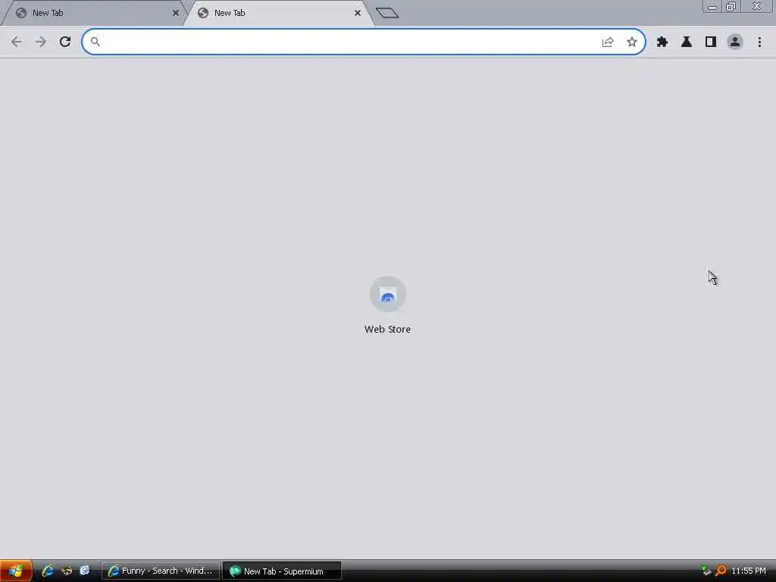Close the Supermium window
This screenshot has width=776, height=582.
[x=758, y=6]
